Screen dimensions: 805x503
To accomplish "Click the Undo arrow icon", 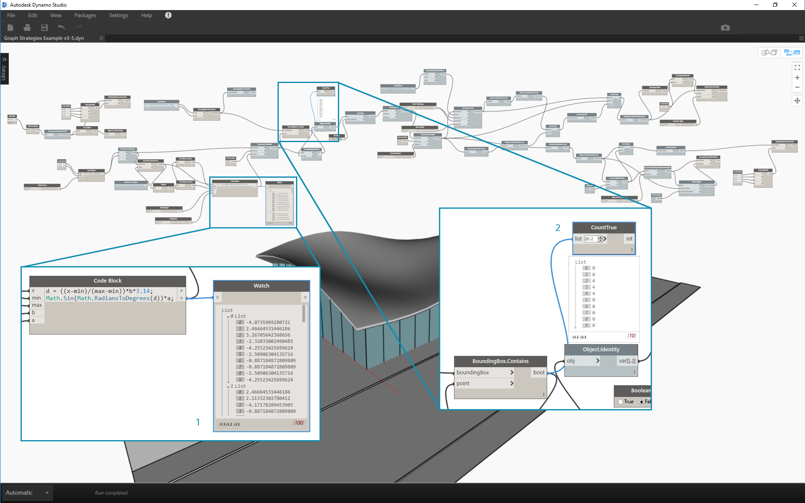I will 61,28.
